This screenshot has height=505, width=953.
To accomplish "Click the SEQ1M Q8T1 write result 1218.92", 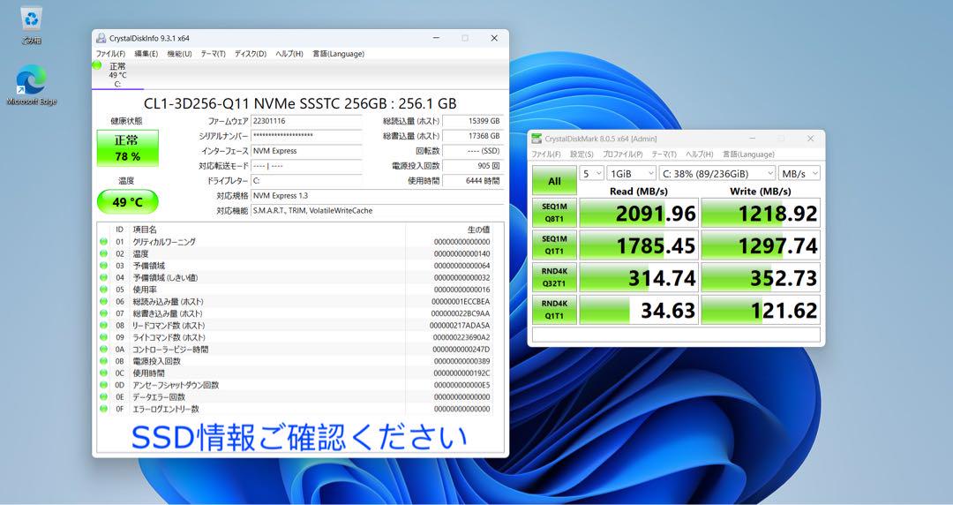I will coord(761,213).
